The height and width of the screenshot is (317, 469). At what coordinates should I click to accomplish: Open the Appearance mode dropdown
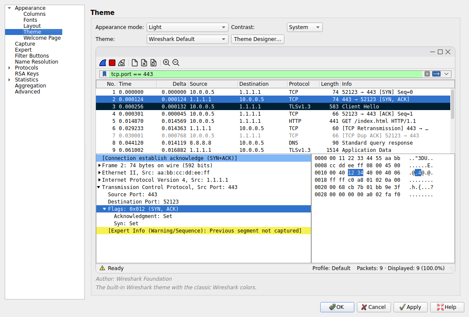coord(187,27)
